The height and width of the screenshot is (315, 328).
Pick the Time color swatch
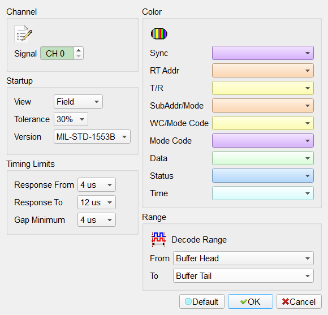(263, 193)
